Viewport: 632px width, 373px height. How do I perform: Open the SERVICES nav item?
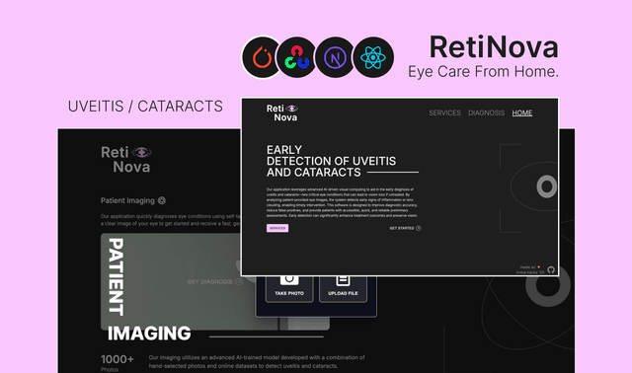click(x=444, y=112)
